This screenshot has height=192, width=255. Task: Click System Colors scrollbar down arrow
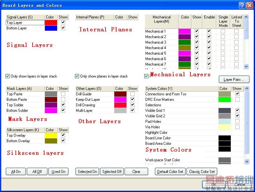[247, 161]
